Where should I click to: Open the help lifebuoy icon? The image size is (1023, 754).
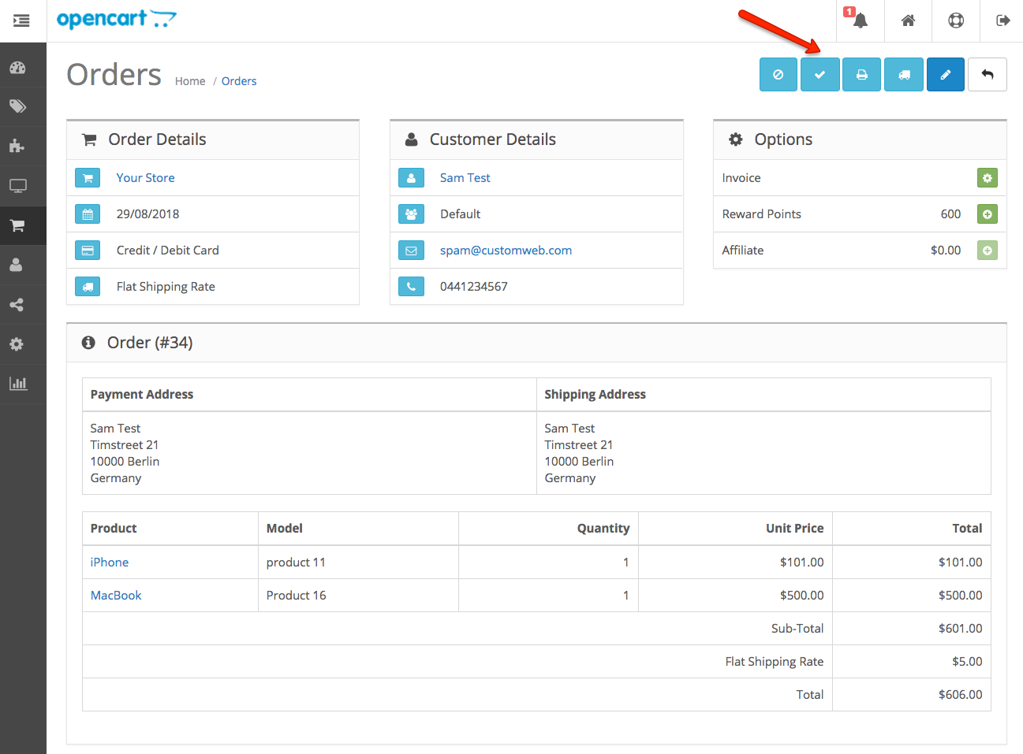tap(955, 21)
